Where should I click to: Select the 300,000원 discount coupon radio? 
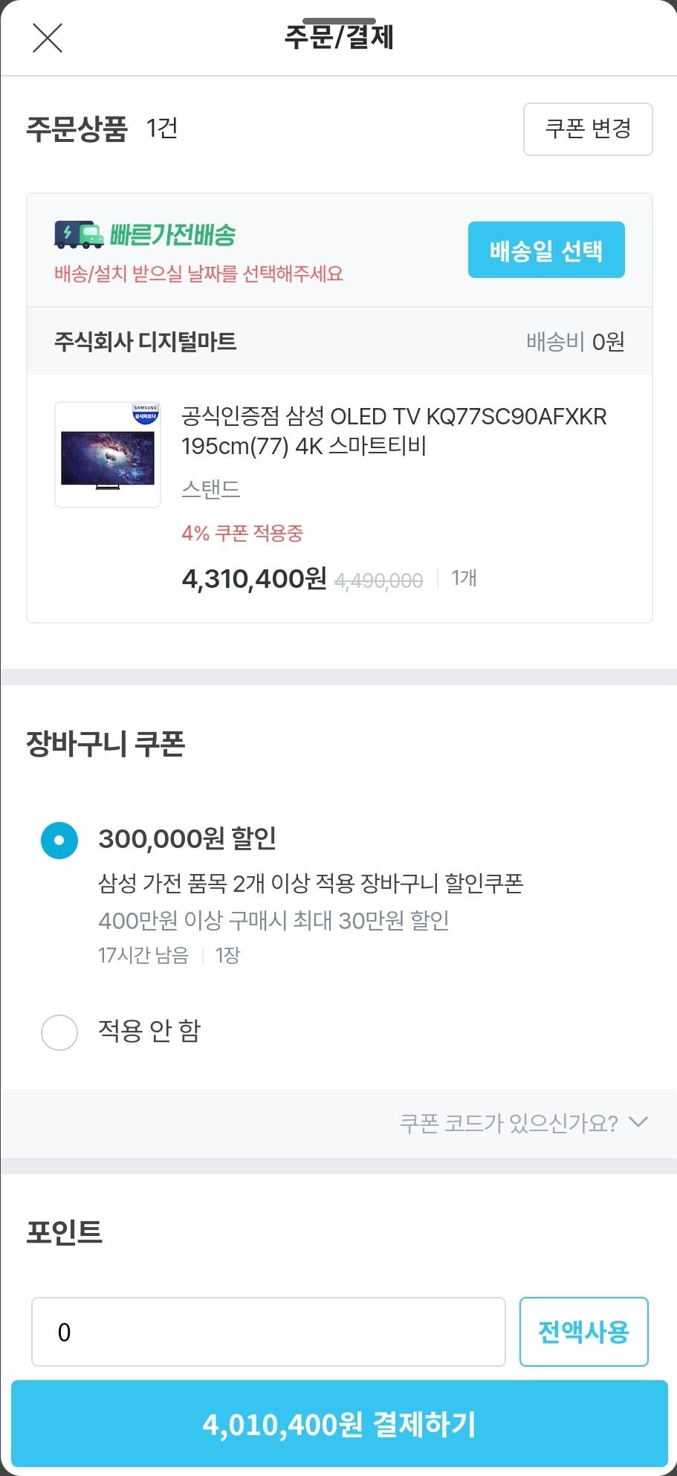coord(59,841)
